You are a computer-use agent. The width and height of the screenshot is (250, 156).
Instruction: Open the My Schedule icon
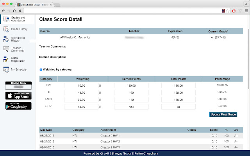click(x=6, y=69)
